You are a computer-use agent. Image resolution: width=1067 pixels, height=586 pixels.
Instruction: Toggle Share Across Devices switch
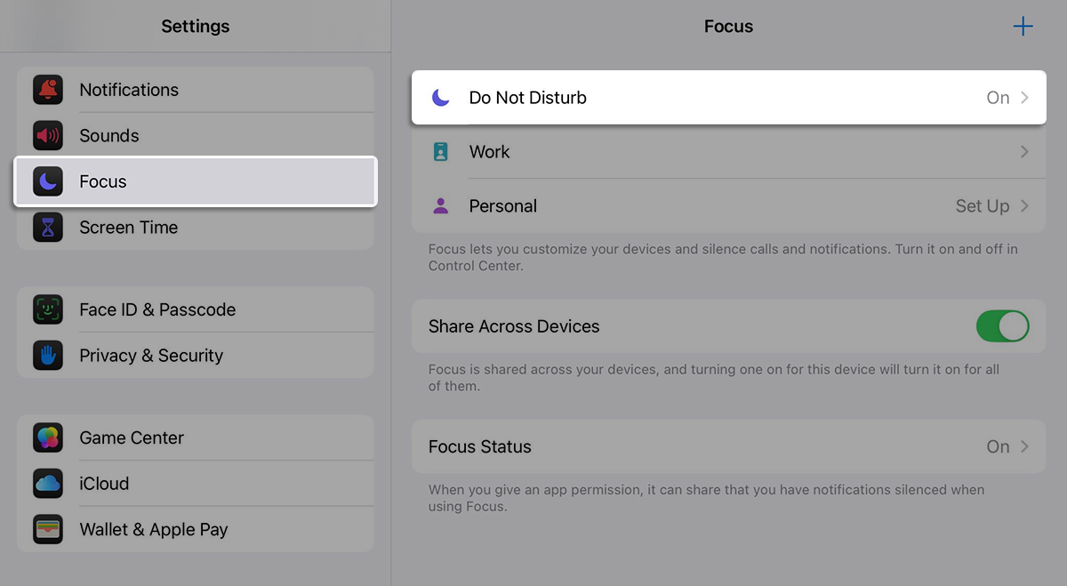click(x=1002, y=326)
